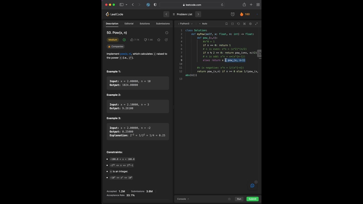Go to the previous problem arrow
The height and width of the screenshot is (204, 363).
tap(166, 14)
